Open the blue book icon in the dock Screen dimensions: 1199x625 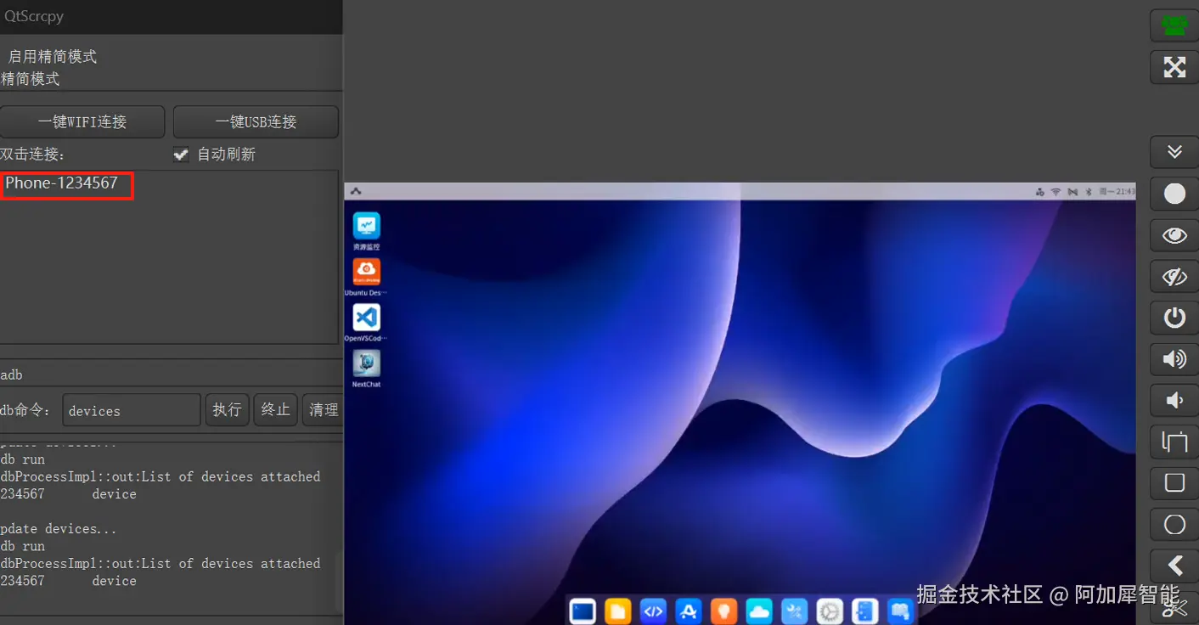pyautogui.click(x=899, y=611)
